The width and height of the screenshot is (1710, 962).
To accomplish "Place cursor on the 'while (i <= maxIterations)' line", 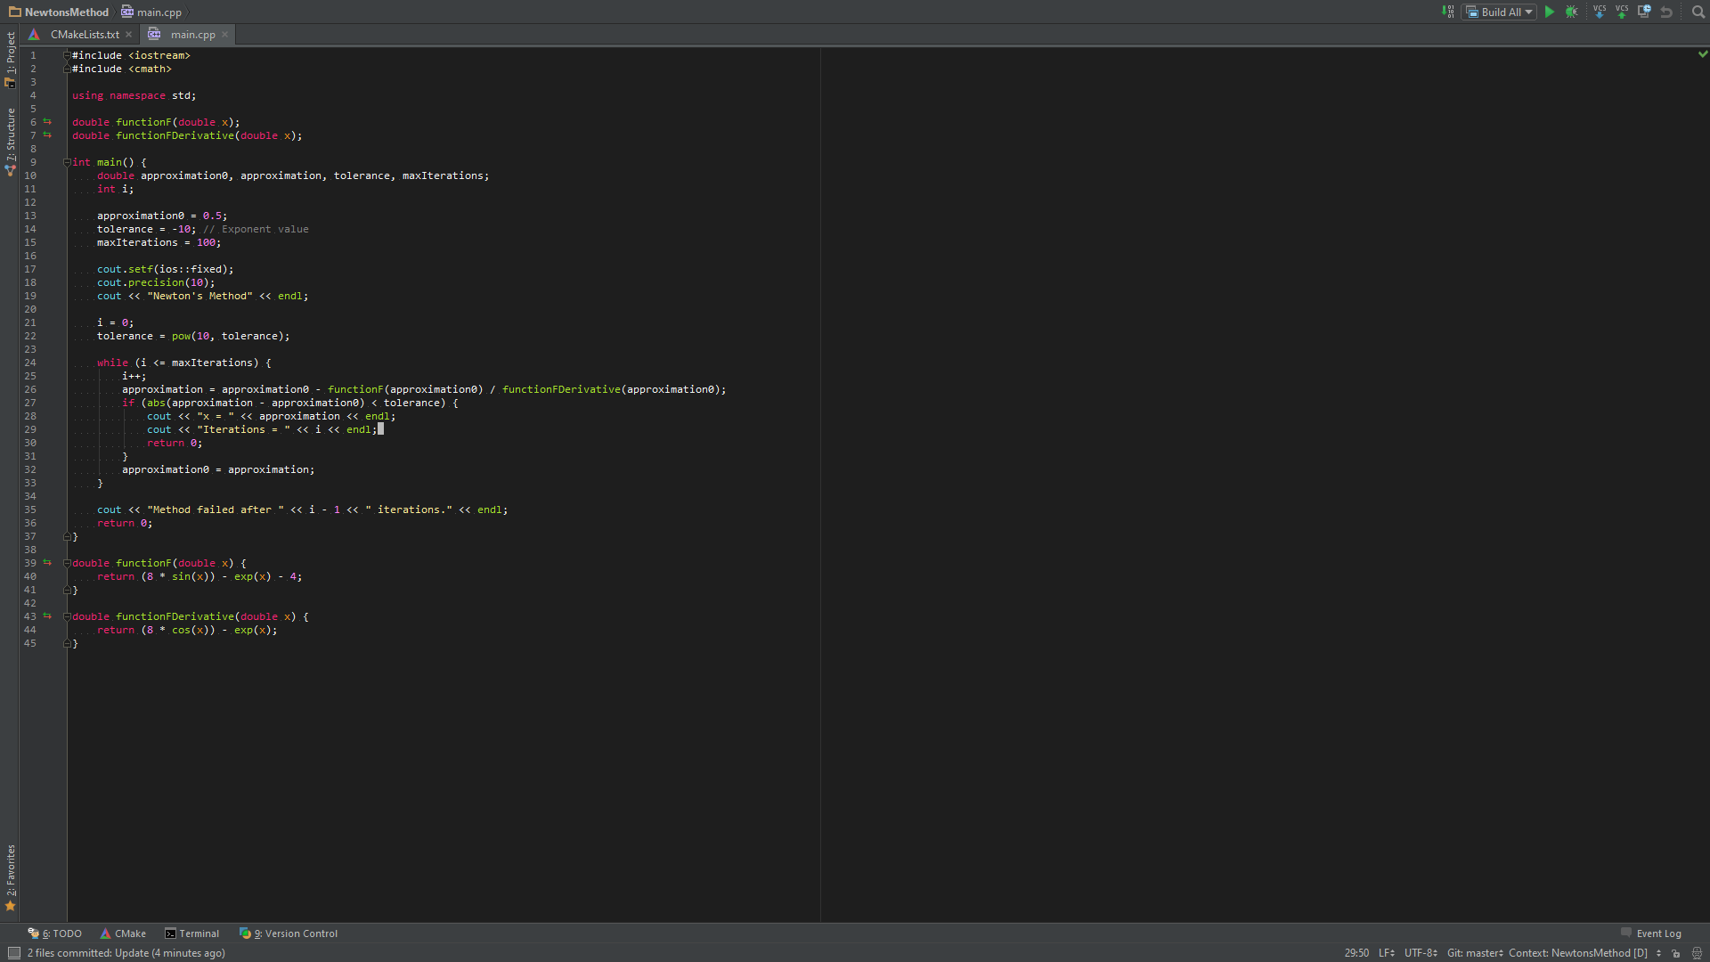I will [184, 363].
